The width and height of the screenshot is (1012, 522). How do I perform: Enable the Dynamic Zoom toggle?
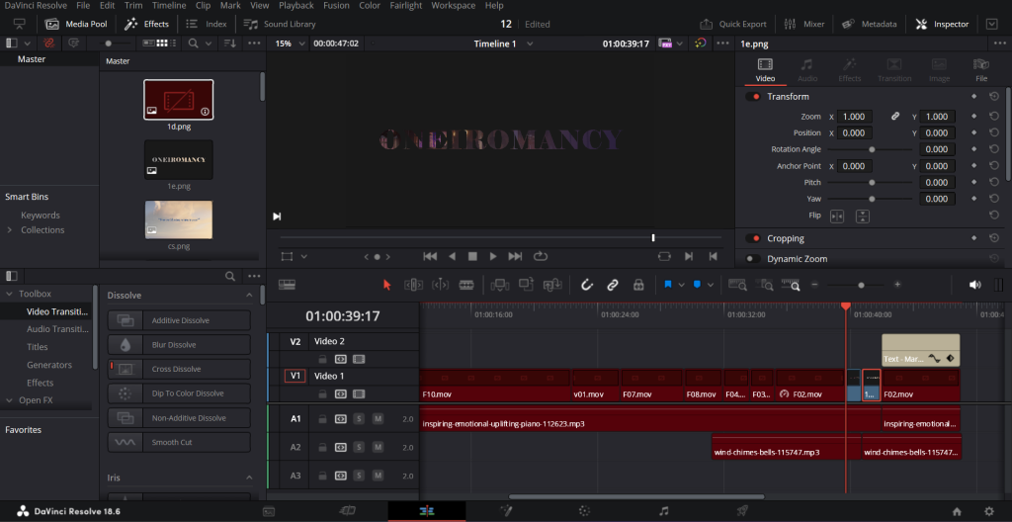click(x=753, y=259)
